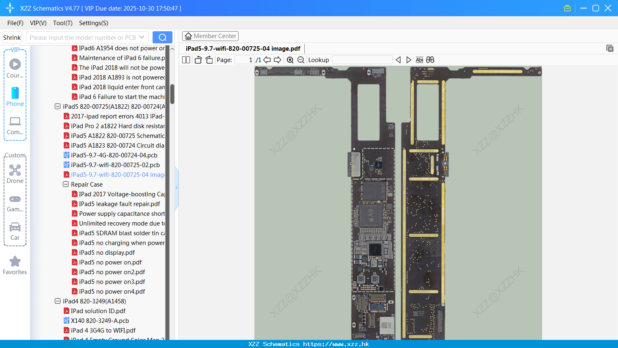Viewport: 618px width, 348px height.
Task: Click the XZZ app logo icon
Action: tap(10, 8)
